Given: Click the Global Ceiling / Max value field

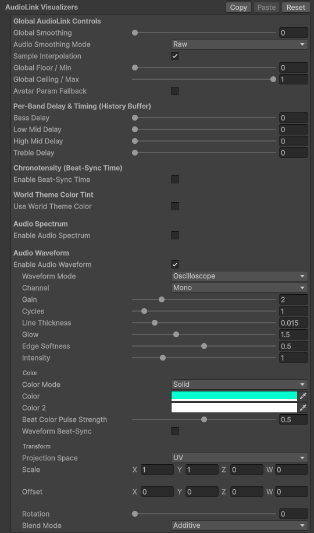Looking at the screenshot, I should (294, 79).
